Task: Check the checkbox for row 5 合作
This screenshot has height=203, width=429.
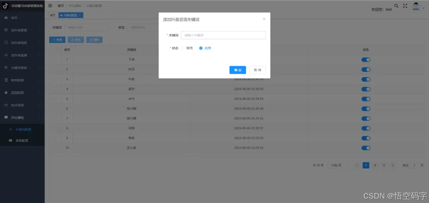Action: (x=55, y=99)
